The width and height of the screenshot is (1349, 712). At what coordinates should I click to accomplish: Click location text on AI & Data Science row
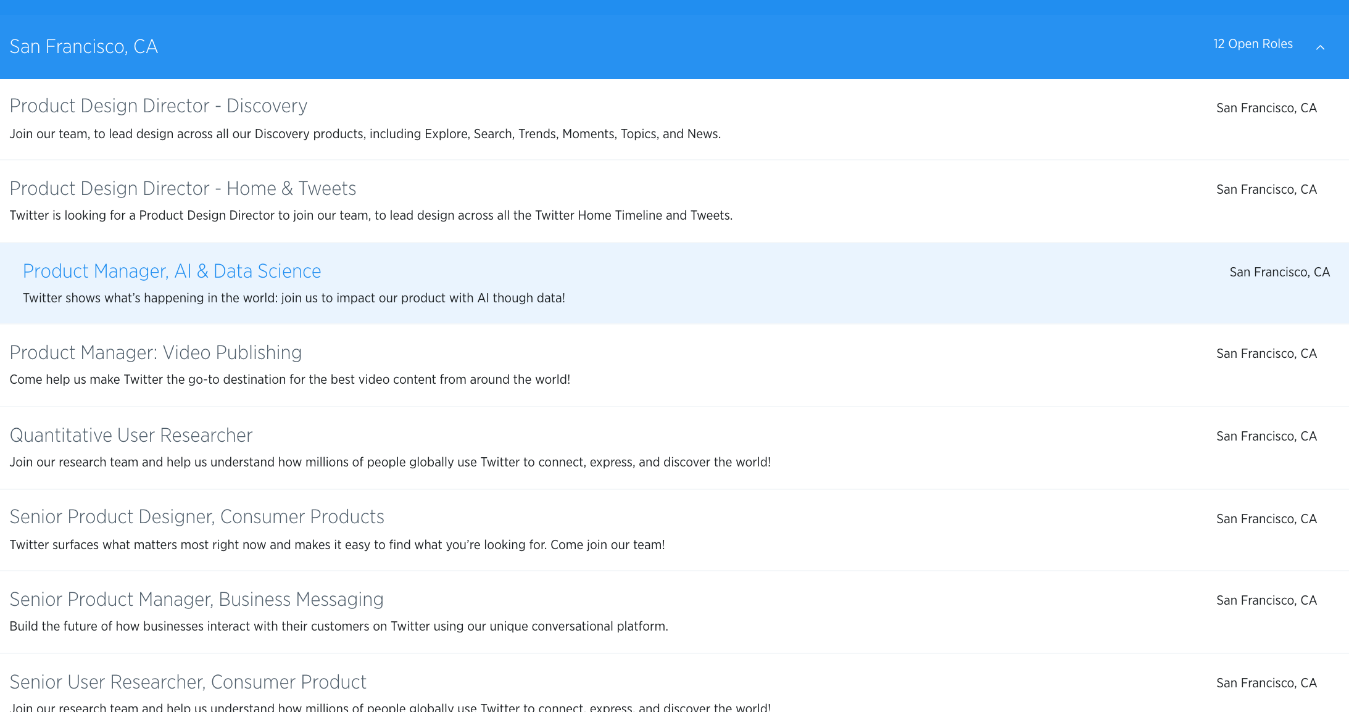1280,272
